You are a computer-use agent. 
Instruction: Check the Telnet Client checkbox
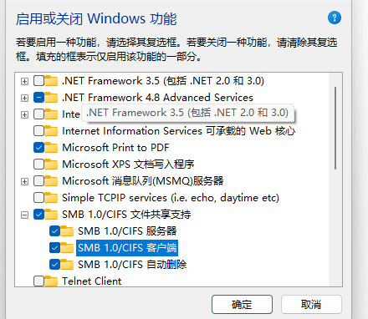click(38, 281)
